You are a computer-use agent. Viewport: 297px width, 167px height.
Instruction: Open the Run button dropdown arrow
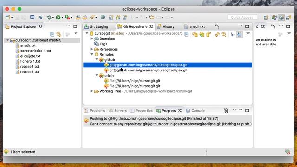[62, 18]
